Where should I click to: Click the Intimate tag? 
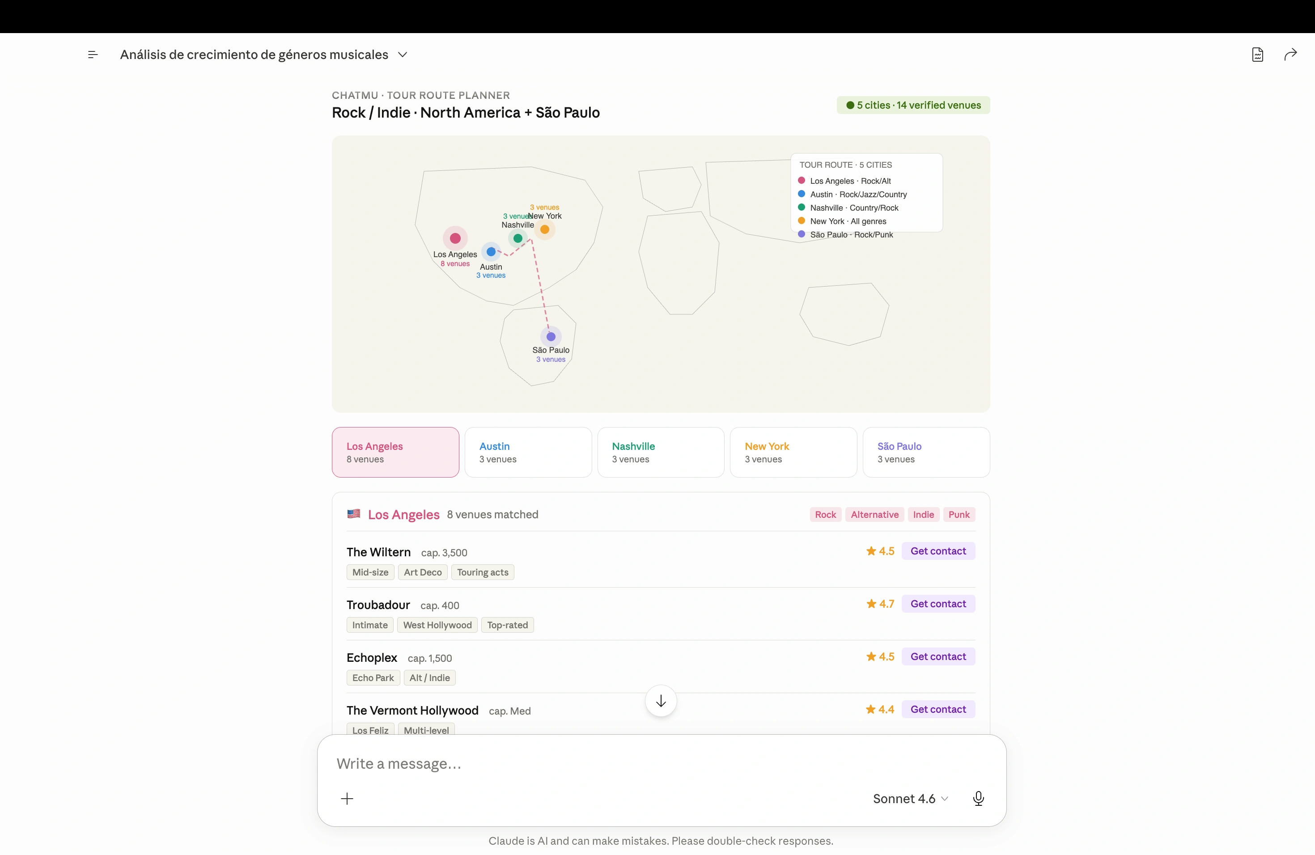pos(369,625)
